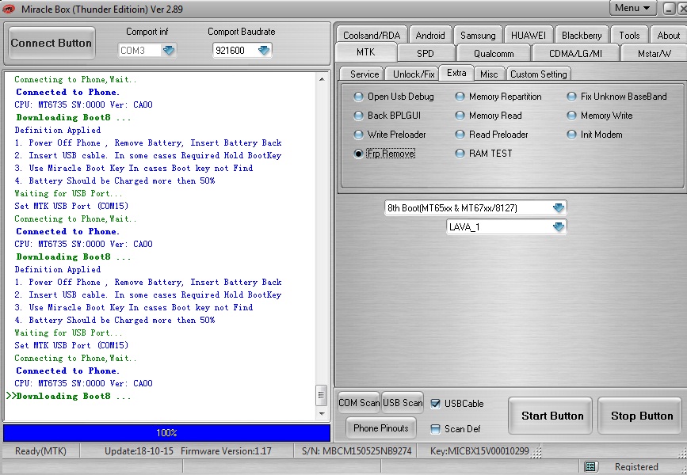Select the Extra sub-tab
This screenshot has width=687, height=475.
pyautogui.click(x=456, y=73)
